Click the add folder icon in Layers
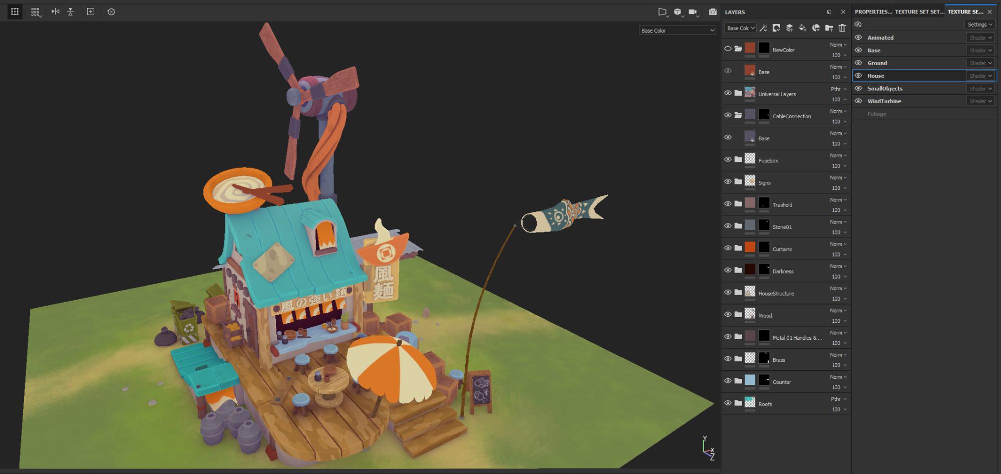This screenshot has height=474, width=1001. 829,28
